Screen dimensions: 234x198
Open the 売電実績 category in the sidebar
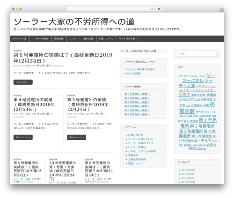point(133,155)
